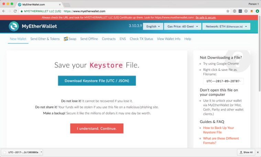Open Be safe & secure link
The height and width of the screenshot is (157, 261).
coord(205,17)
